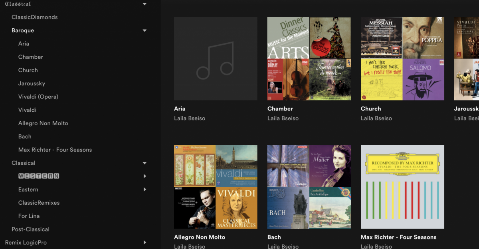Select Vivaldi (Opera) in the sidebar
479x249 pixels.
click(38, 97)
